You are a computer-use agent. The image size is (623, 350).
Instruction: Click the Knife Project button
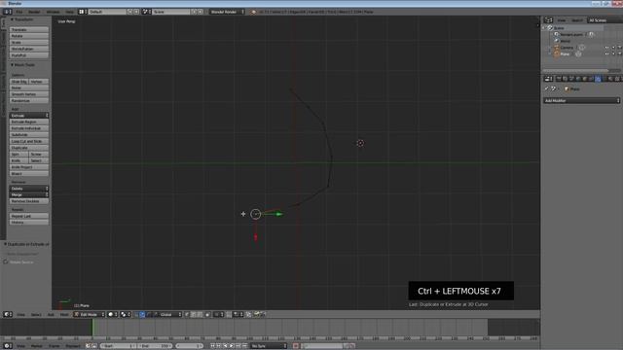[x=29, y=167]
